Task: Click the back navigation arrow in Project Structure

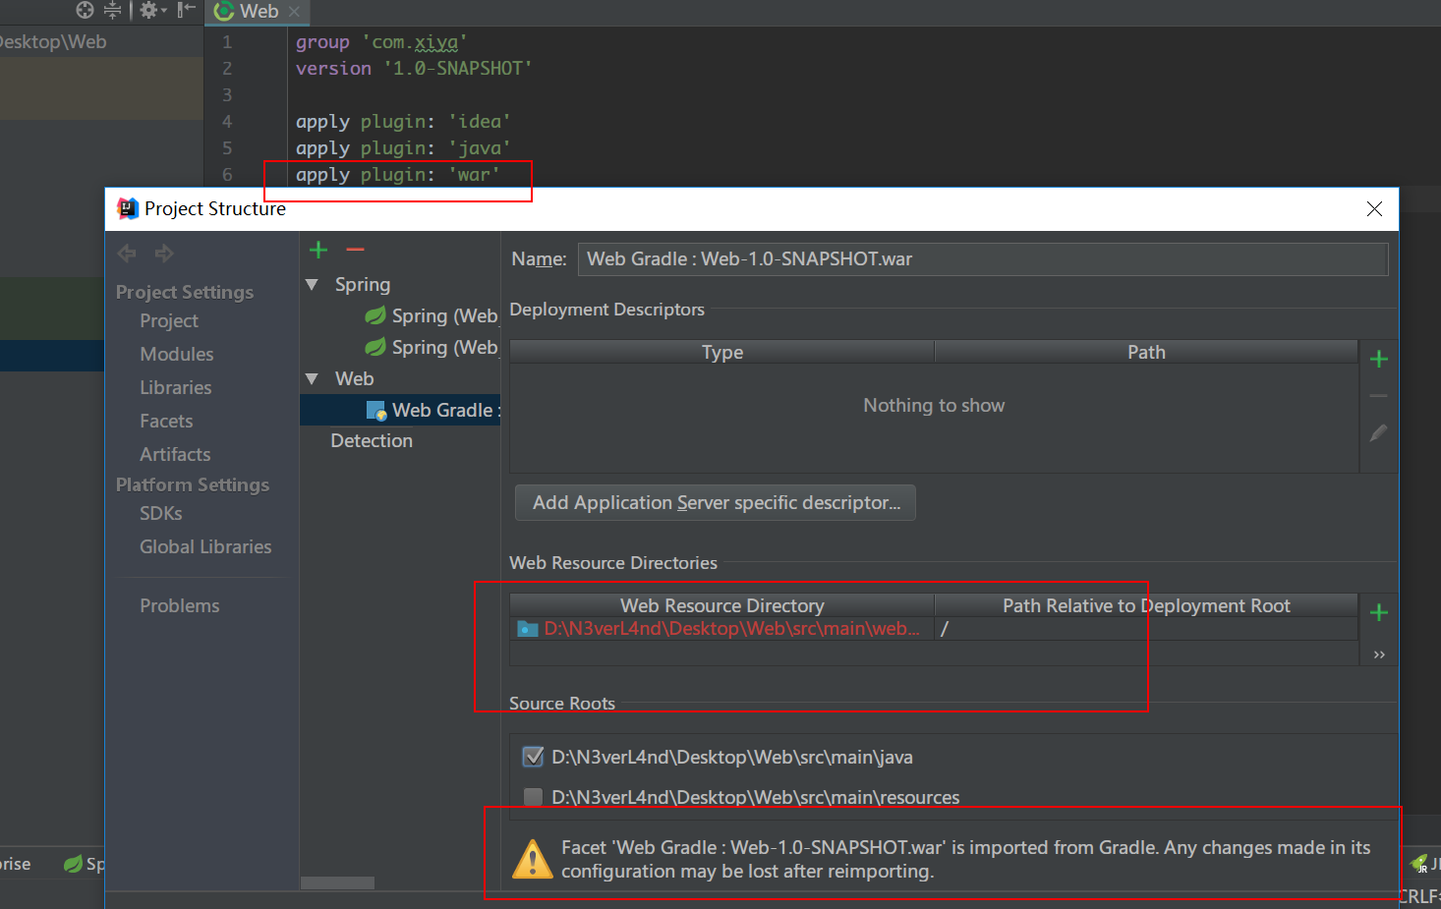Action: tap(126, 253)
